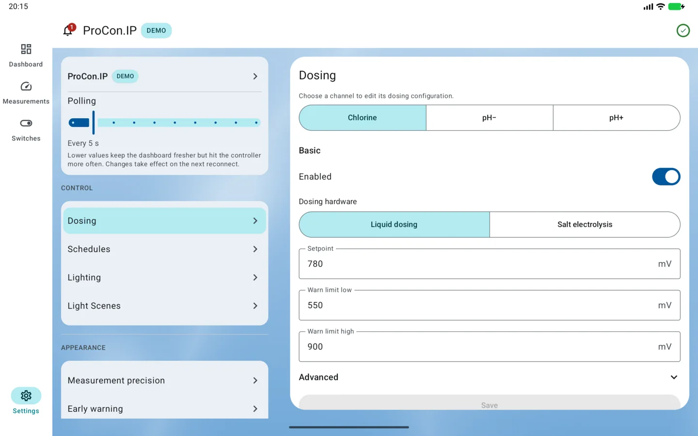Click the Setpoint input field

490,264
